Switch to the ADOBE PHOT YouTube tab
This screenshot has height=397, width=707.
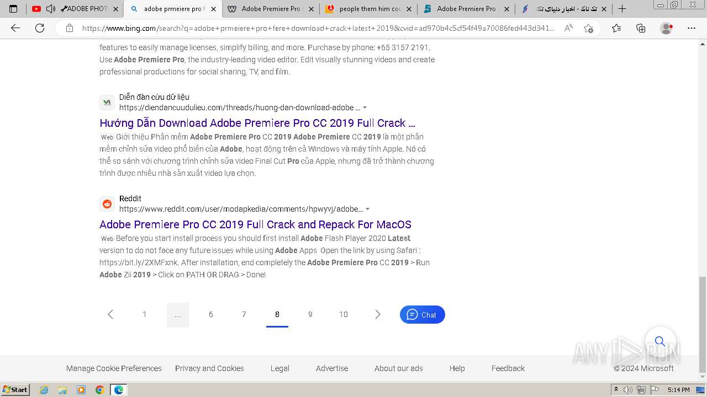click(76, 9)
